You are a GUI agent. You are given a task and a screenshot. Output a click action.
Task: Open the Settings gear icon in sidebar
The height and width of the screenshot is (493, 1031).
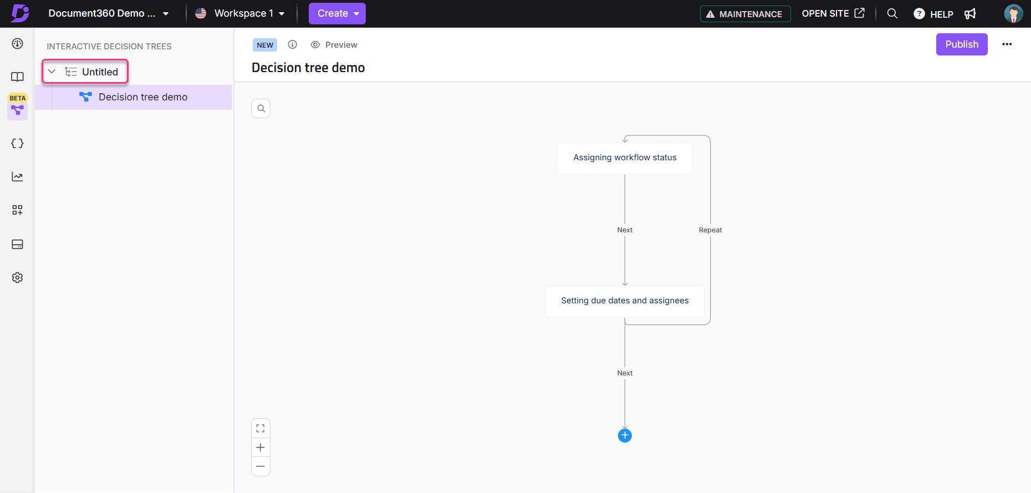point(18,278)
